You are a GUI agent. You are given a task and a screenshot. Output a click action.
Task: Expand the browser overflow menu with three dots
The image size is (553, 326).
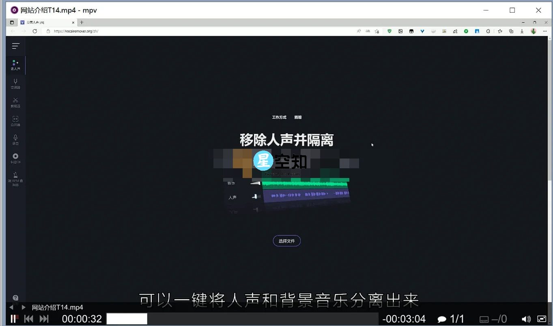(x=545, y=31)
